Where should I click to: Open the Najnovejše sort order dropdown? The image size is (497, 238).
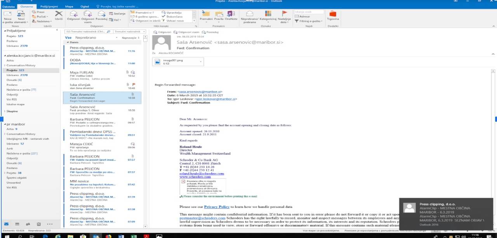pos(131,38)
